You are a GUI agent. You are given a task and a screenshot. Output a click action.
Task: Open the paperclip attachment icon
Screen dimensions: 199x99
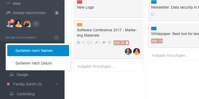(97, 43)
